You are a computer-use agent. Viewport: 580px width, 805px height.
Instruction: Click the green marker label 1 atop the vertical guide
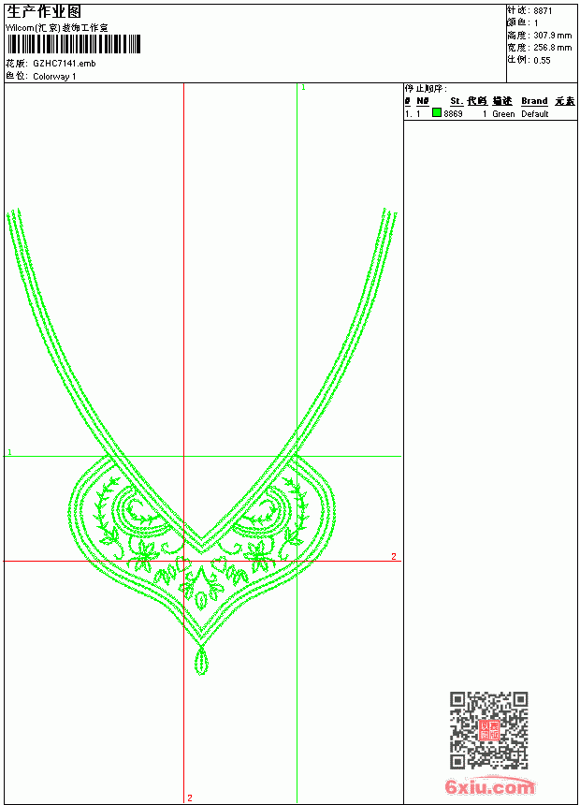click(x=303, y=88)
